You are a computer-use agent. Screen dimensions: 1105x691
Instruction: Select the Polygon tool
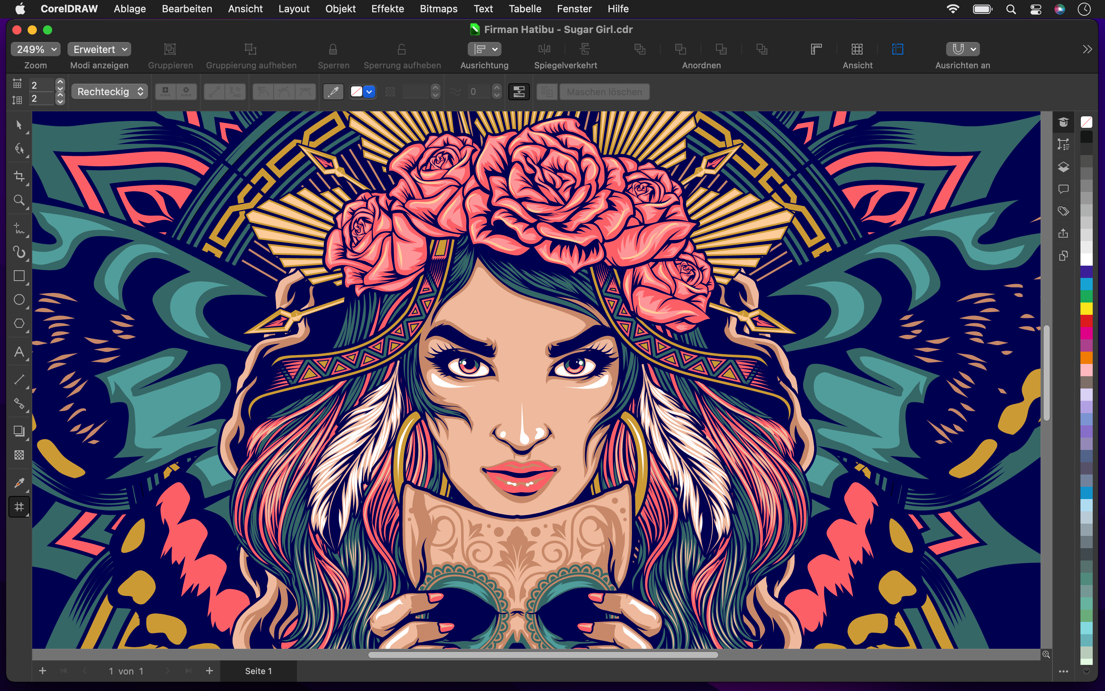pos(19,324)
